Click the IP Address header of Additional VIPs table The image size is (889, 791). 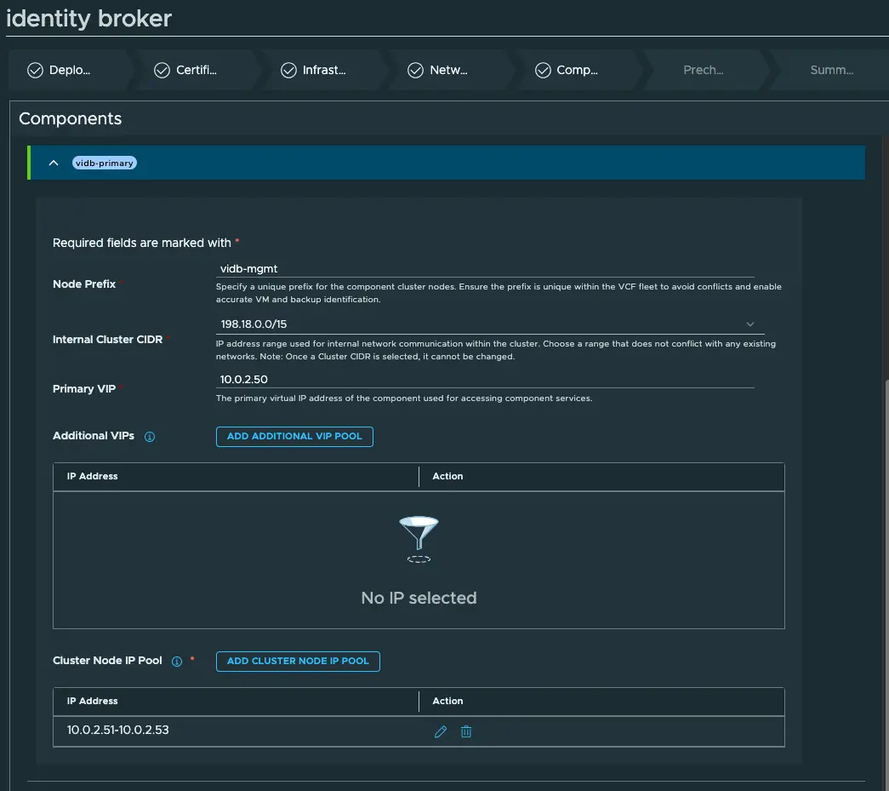pyautogui.click(x=93, y=477)
